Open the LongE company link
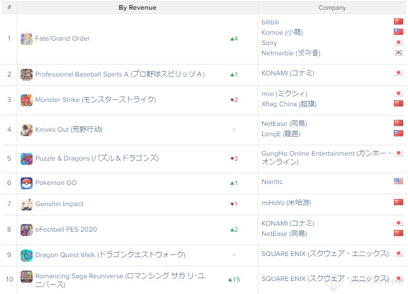The image size is (408, 294). 280,134
